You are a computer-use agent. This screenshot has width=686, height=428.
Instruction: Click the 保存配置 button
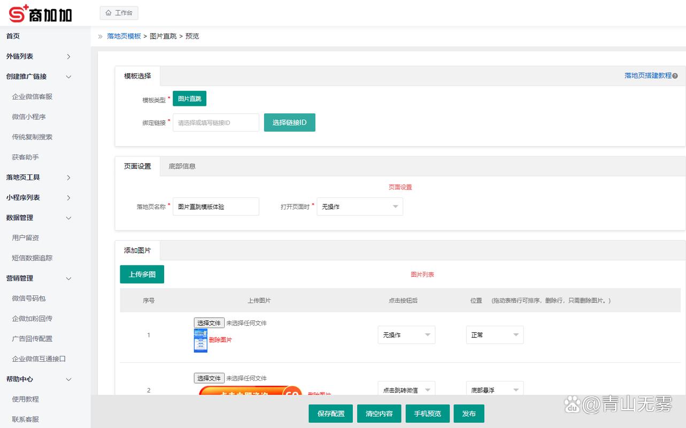(x=330, y=414)
